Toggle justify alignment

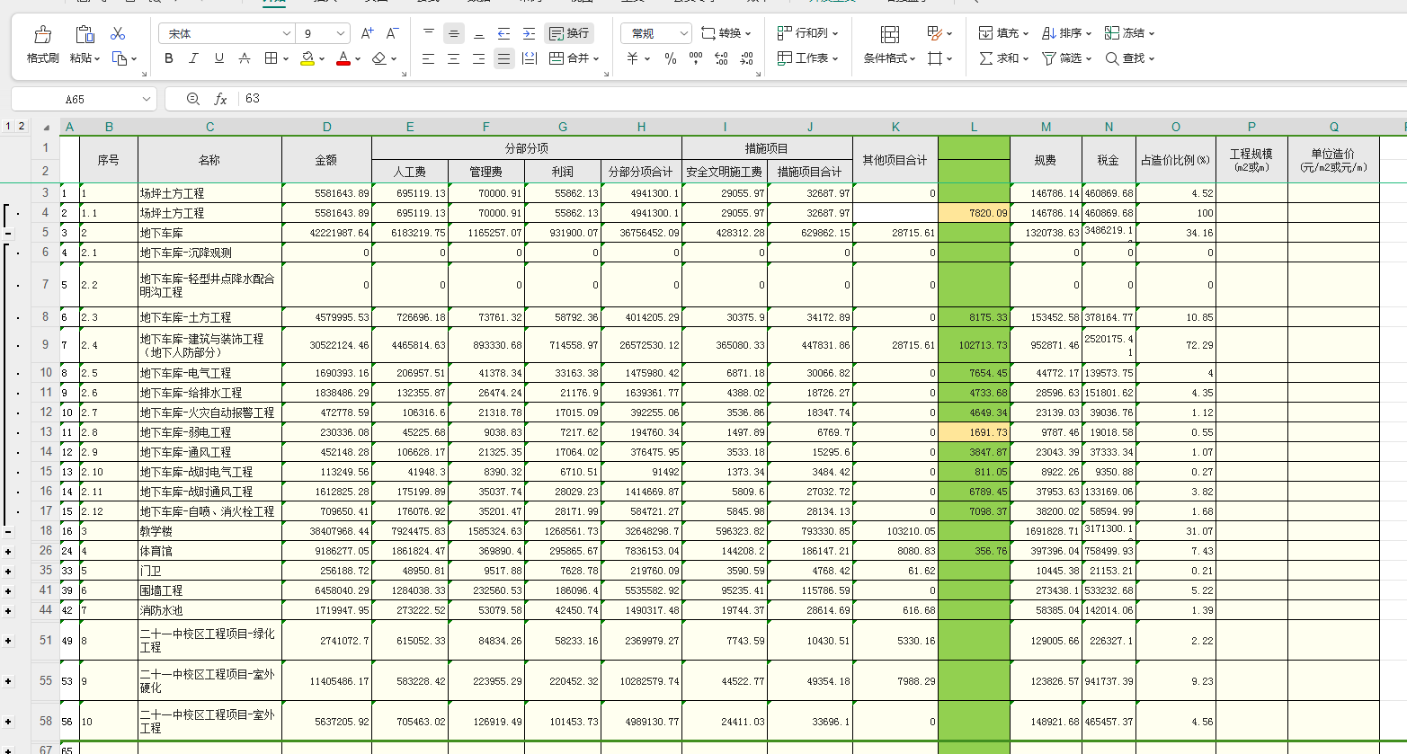[x=504, y=58]
